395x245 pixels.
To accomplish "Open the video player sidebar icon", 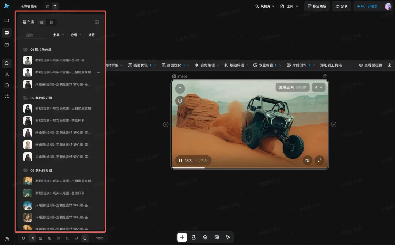I will [7, 45].
